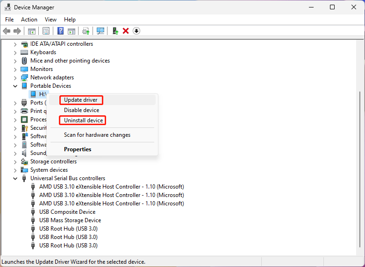Click the Device Manager title bar icon

coord(7,7)
